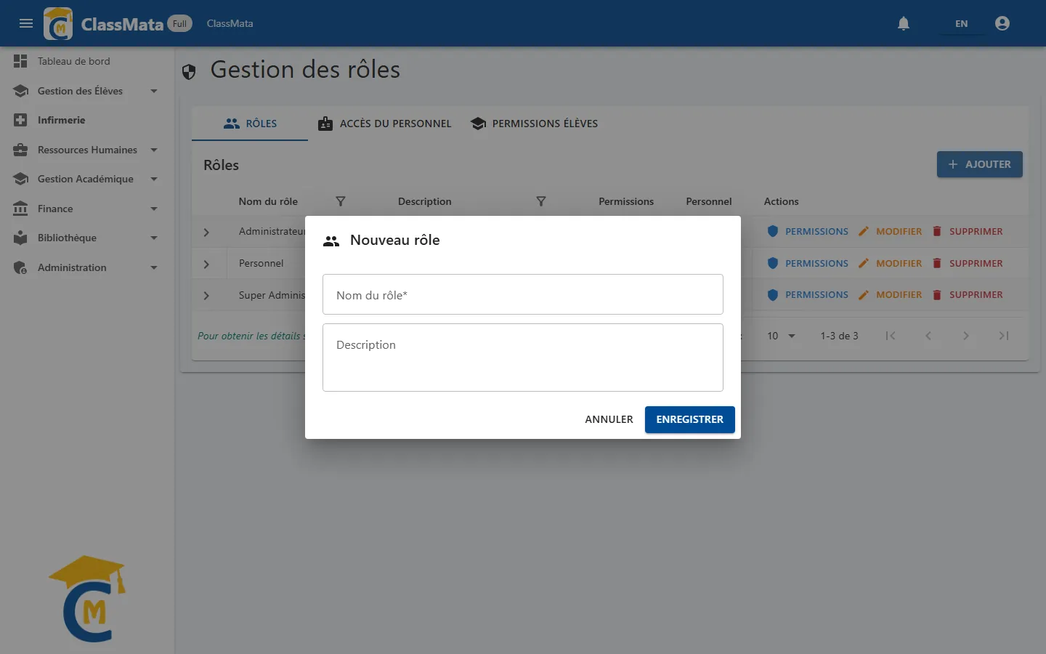Click SUPPRIMER for the Super Admin role

(968, 294)
